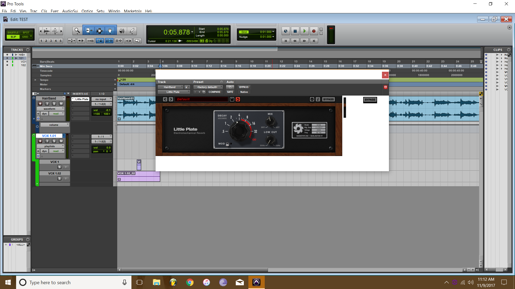This screenshot has width=515, height=289.
Task: Click the Play transport button
Action: [304, 31]
